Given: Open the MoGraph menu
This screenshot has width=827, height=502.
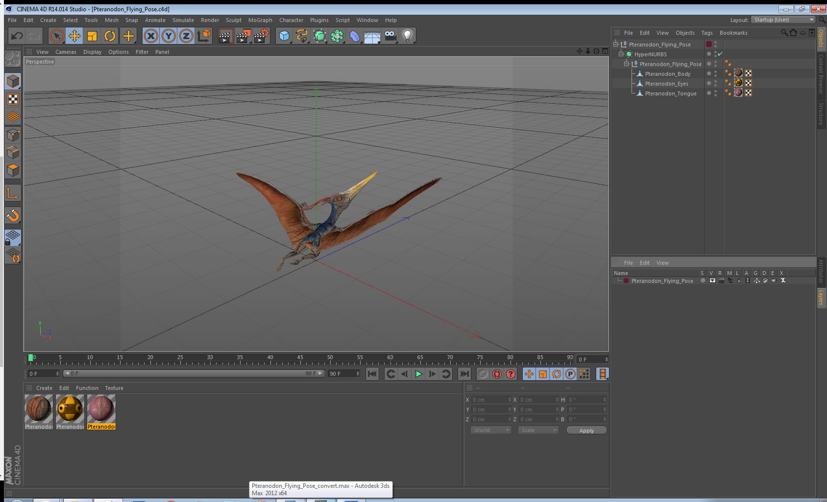Looking at the screenshot, I should pos(260,20).
